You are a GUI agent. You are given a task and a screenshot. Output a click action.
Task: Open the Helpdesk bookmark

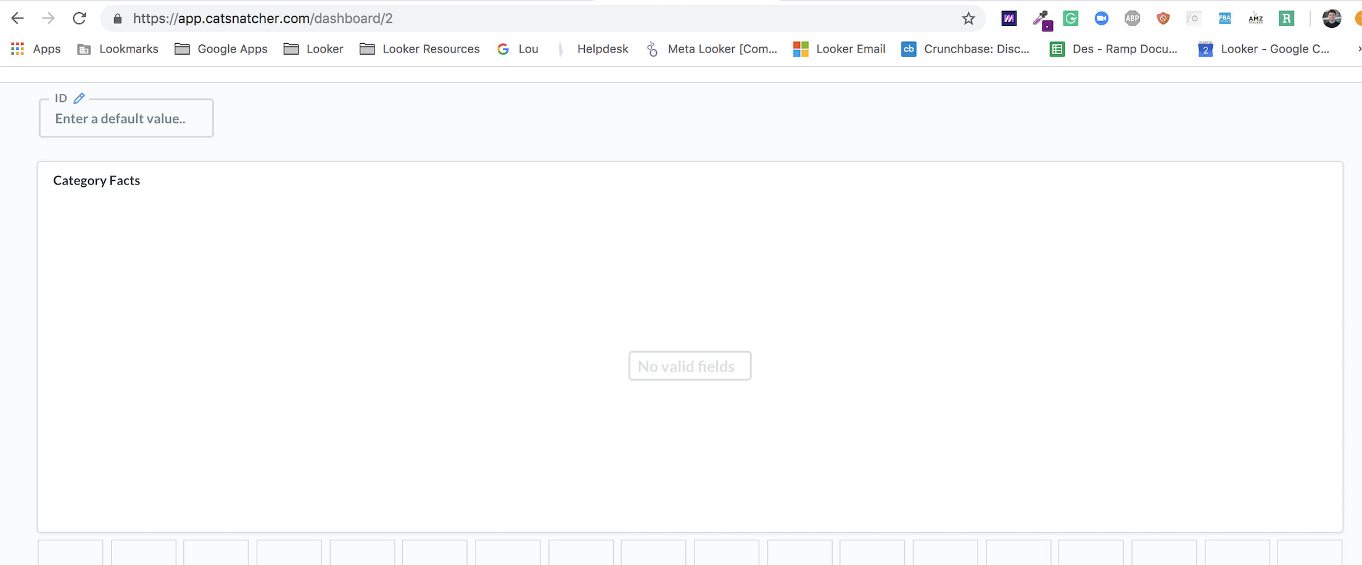coord(603,49)
